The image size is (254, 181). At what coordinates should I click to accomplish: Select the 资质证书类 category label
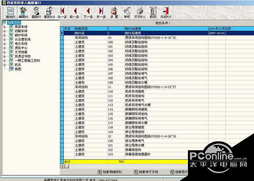pyautogui.click(x=22, y=56)
